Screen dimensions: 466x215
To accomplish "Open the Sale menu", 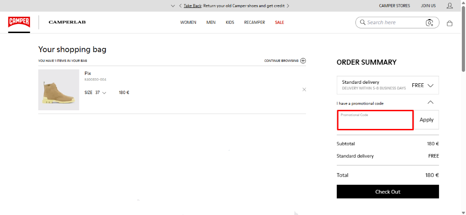I will (x=279, y=22).
